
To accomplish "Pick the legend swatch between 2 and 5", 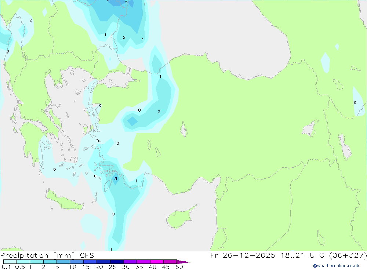I will coord(50,262).
